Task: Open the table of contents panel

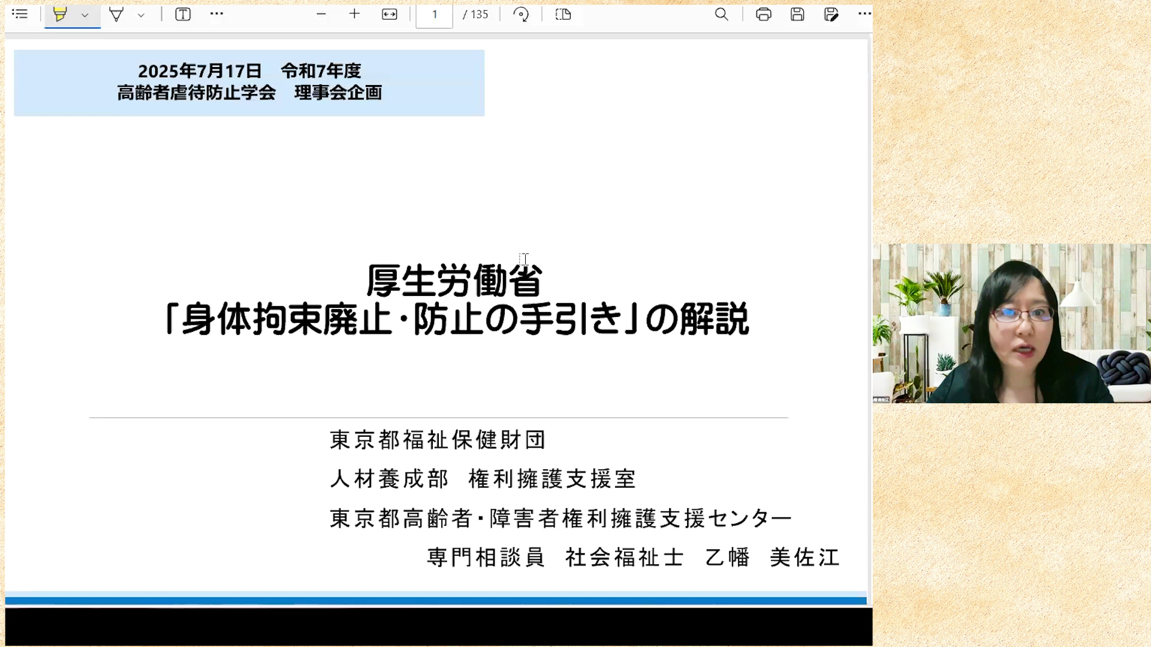Action: tap(20, 14)
